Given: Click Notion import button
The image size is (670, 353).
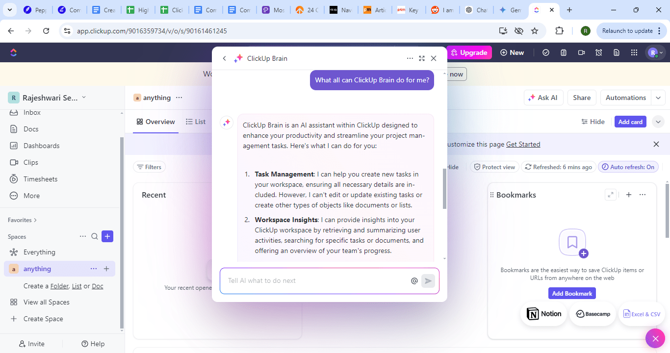Looking at the screenshot, I should (544, 314).
